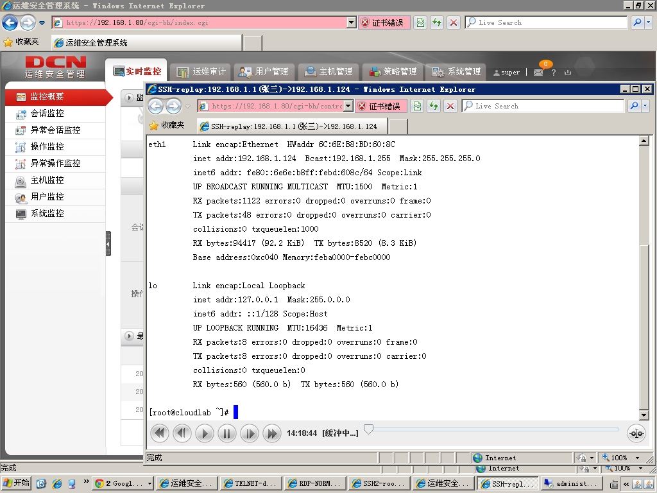Go to the 策略管理 tab
Viewport: 657px width, 493px height.
392,72
